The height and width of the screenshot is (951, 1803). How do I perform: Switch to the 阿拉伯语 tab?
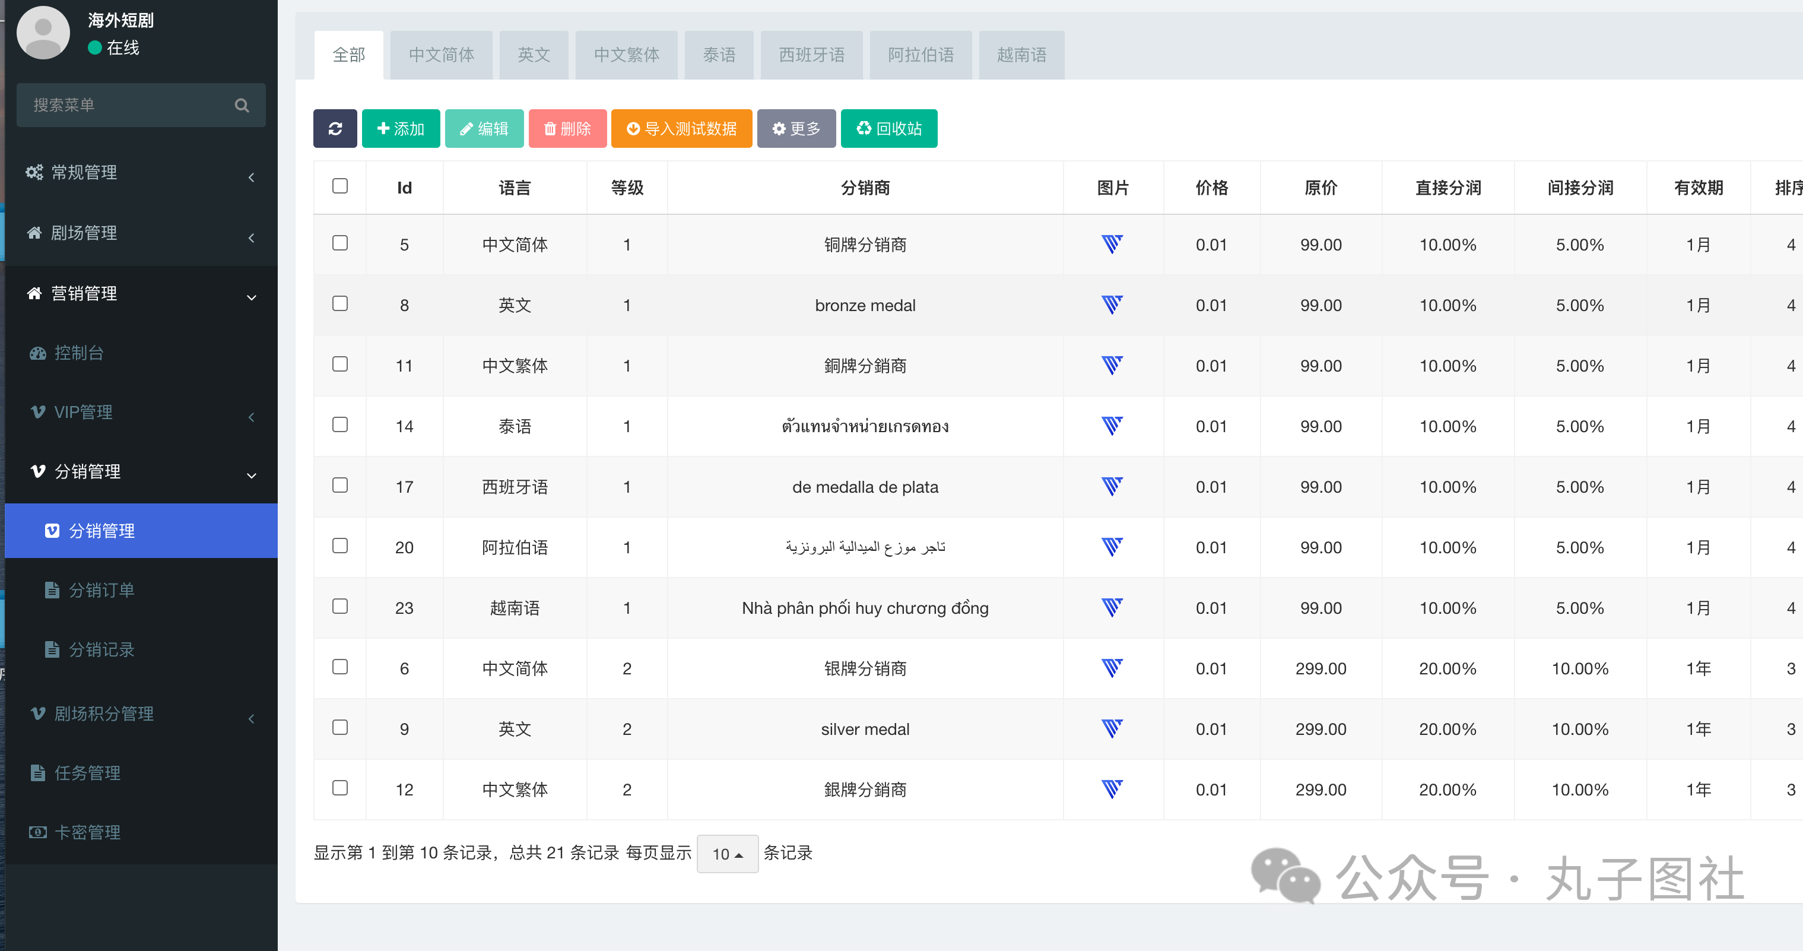click(920, 55)
